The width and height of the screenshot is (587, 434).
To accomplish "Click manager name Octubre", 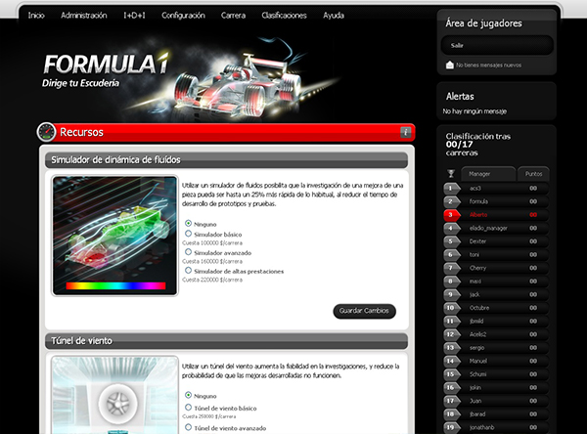I will [x=479, y=308].
